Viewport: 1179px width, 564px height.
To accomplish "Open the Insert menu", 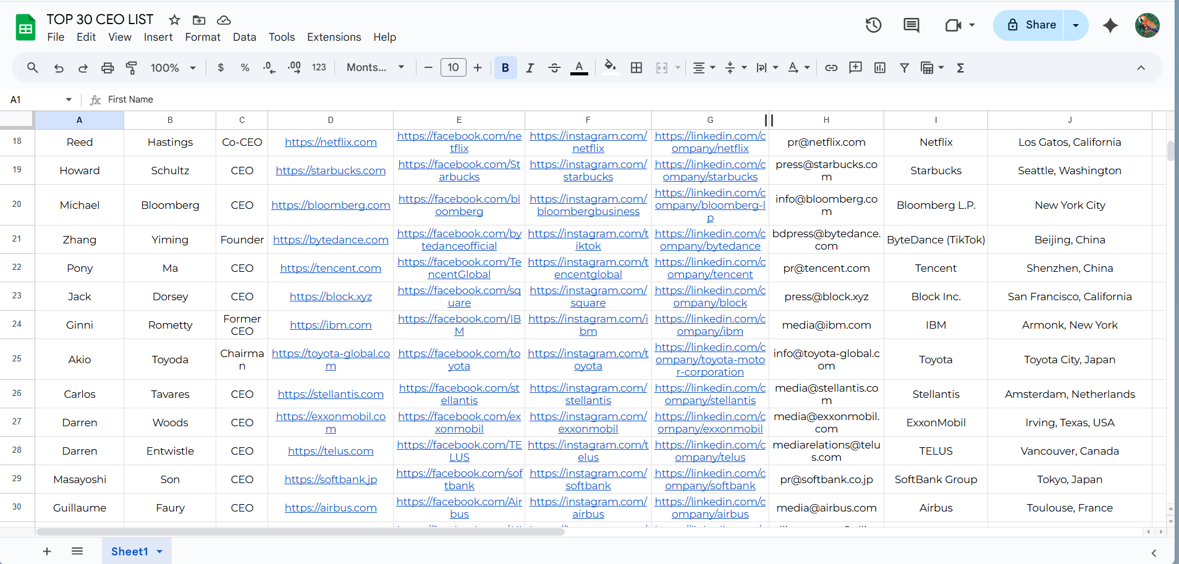I will coord(158,37).
